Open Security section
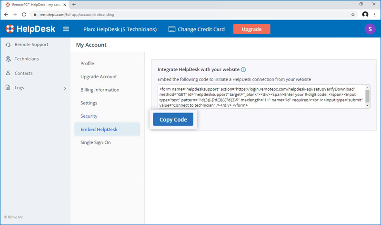 click(89, 116)
